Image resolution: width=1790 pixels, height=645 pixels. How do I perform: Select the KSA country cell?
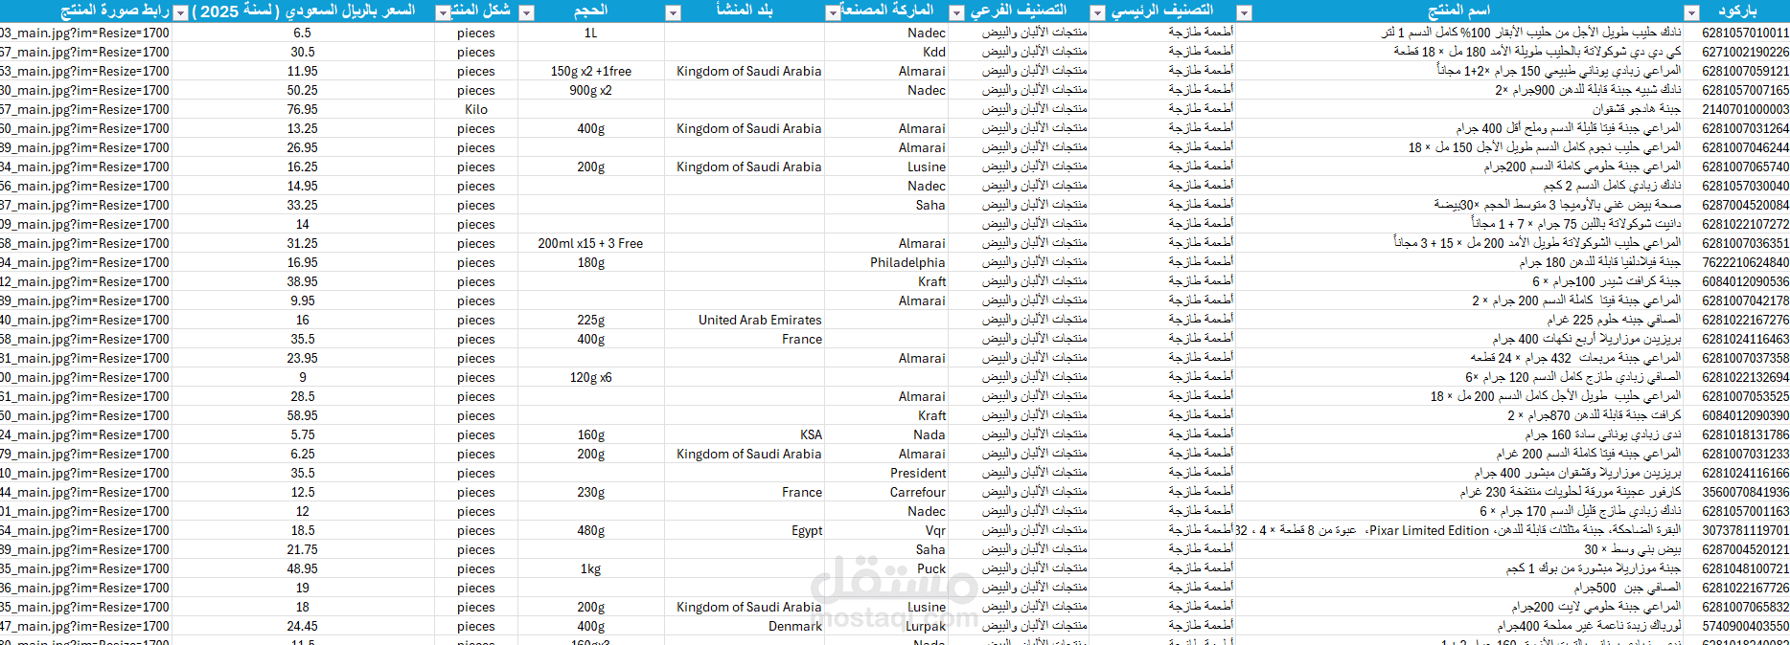812,434
